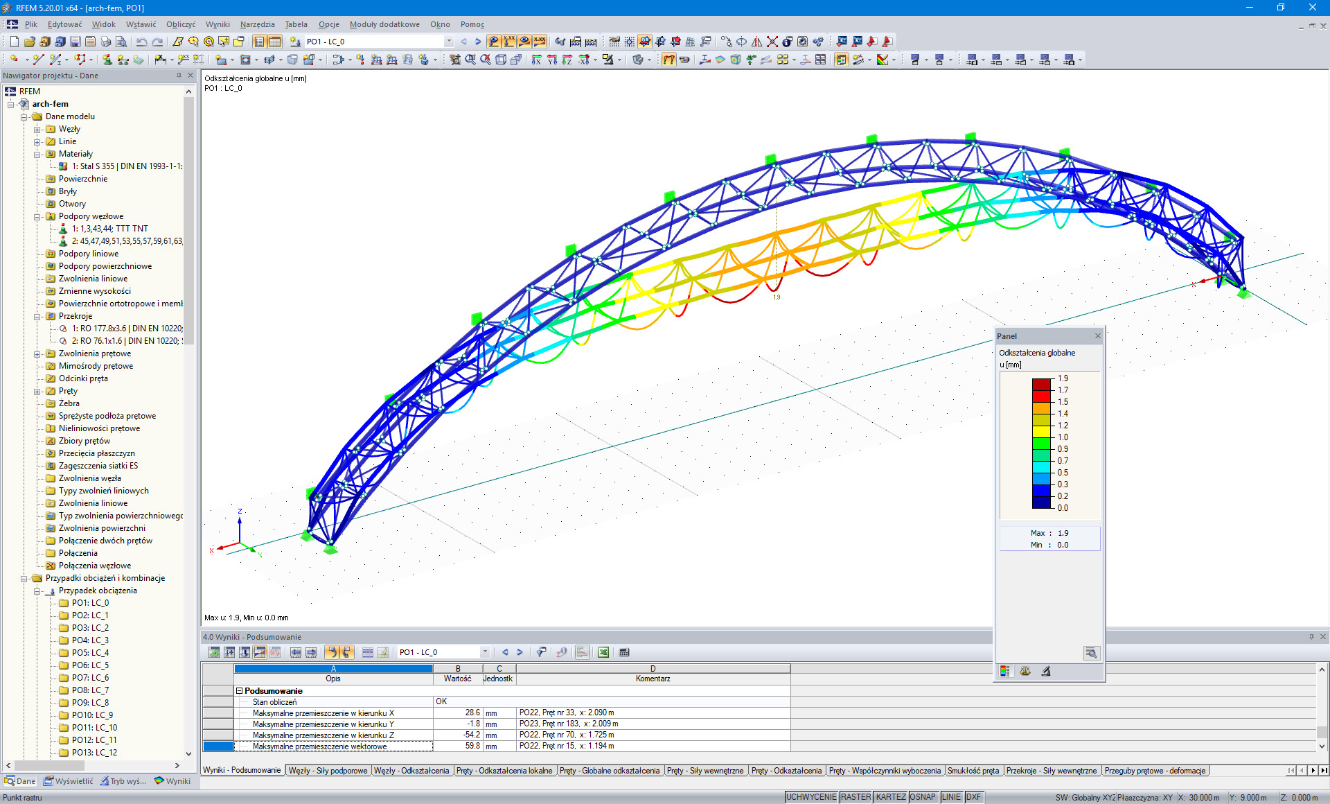
Task: Expand the Węzły tree node
Action: 37,129
